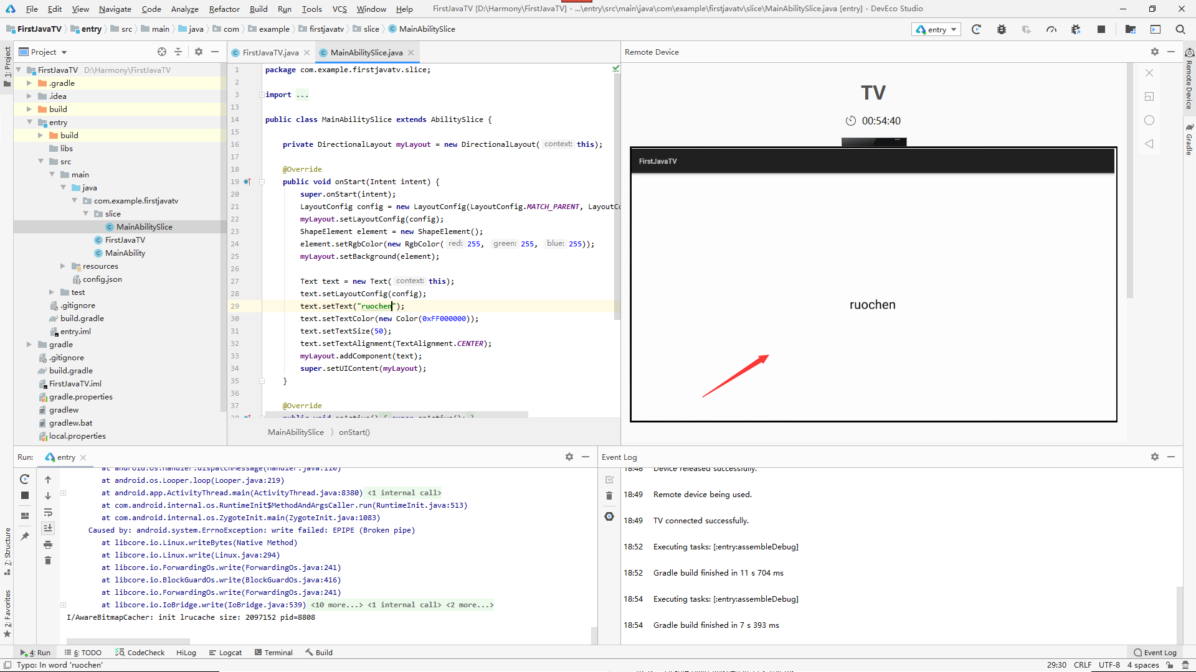This screenshot has height=672, width=1196.
Task: Open the profiler gauge icon
Action: [1051, 29]
